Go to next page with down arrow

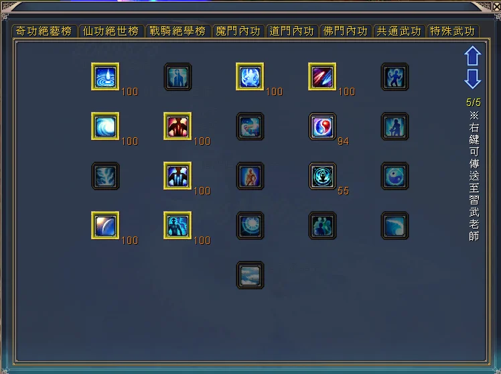point(473,79)
